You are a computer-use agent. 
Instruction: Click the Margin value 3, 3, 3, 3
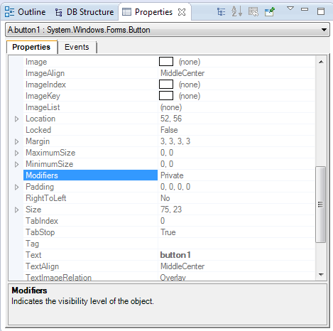click(175, 141)
